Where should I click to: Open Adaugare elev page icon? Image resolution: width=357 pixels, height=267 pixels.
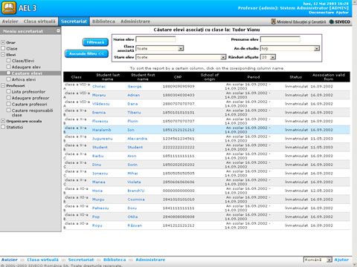[9, 67]
